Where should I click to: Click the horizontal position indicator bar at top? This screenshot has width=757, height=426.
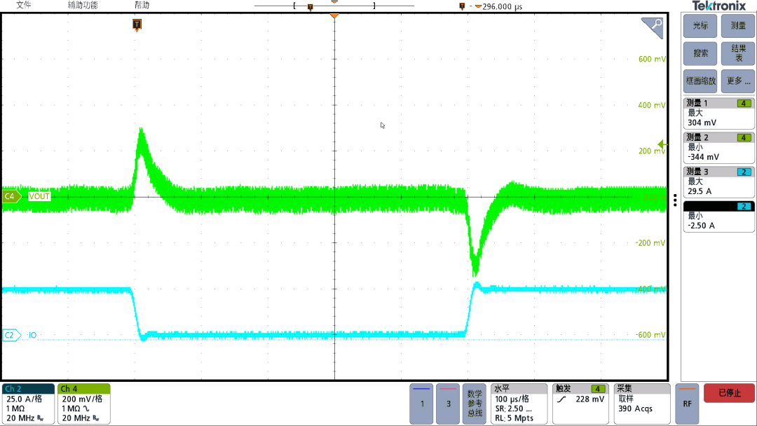[334, 6]
